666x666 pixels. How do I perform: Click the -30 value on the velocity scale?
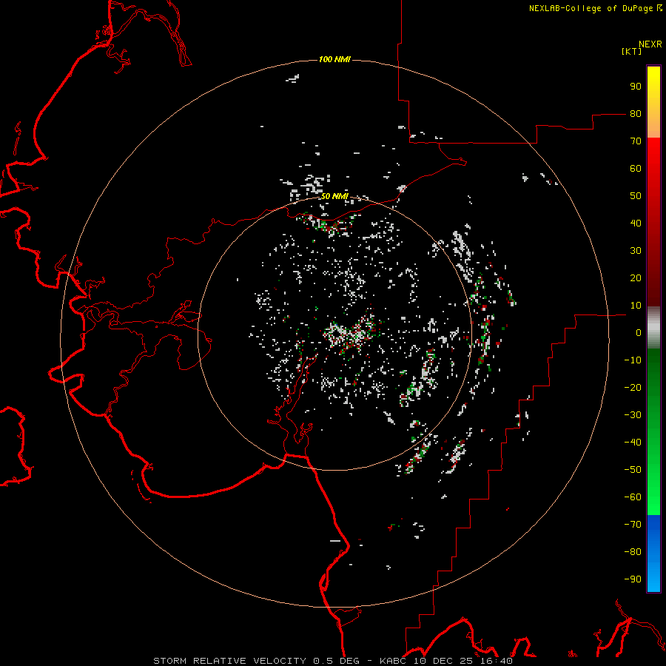tap(633, 415)
